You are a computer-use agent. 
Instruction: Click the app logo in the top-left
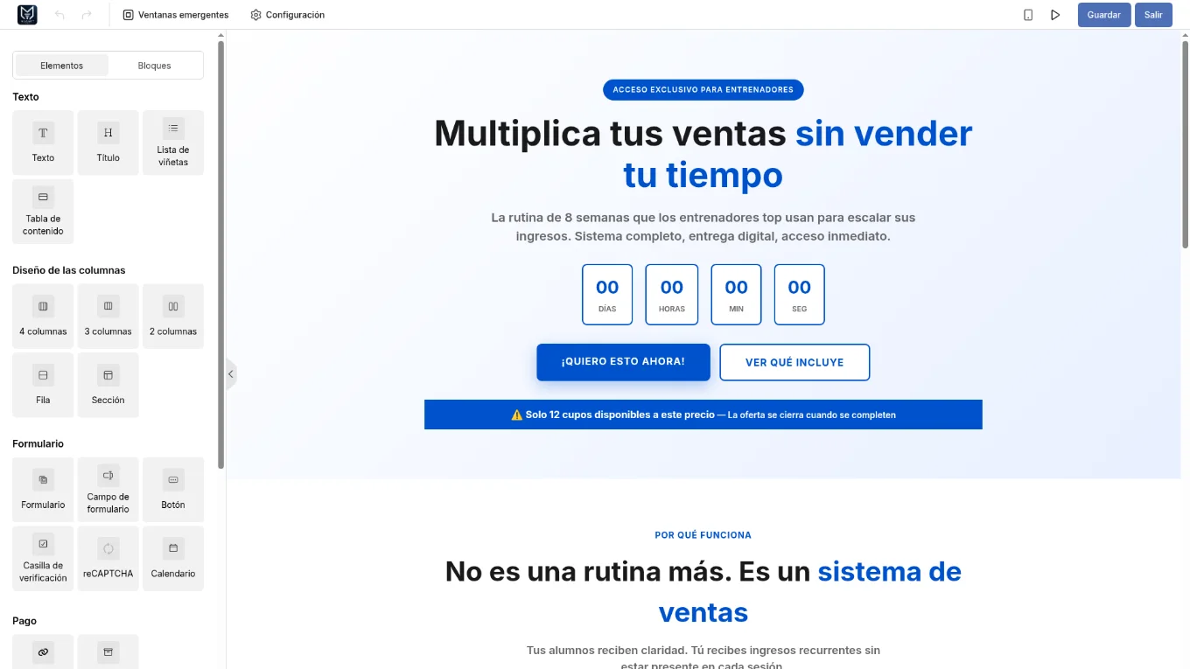point(27,15)
